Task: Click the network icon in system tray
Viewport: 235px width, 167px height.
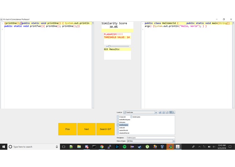Action: (204, 147)
